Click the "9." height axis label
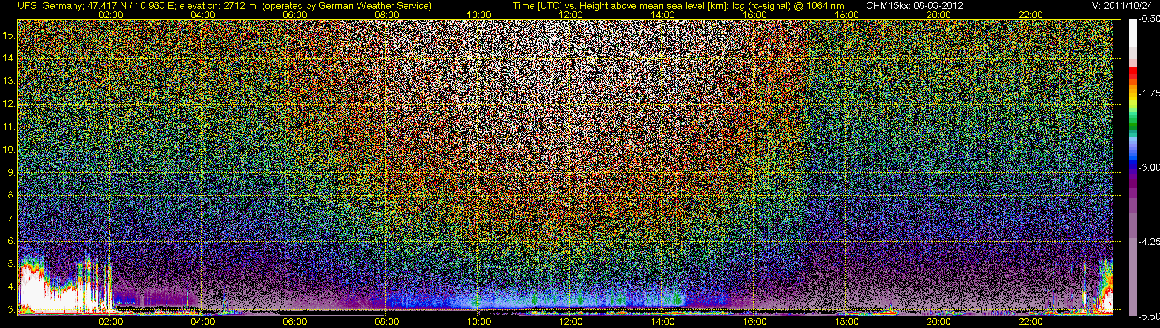1160x328 pixels. click(12, 172)
